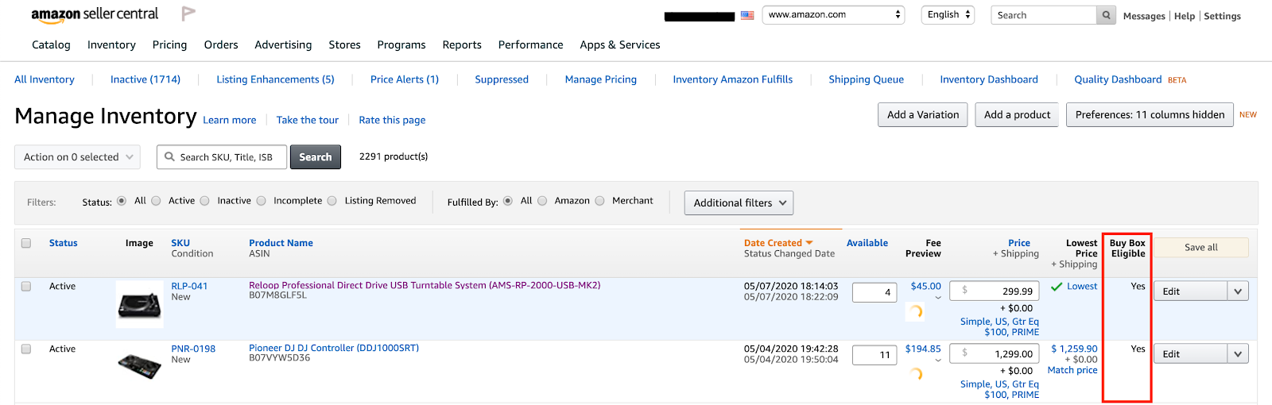1272x405 pixels.
Task: Click the US flag marketplace icon
Action: (747, 15)
